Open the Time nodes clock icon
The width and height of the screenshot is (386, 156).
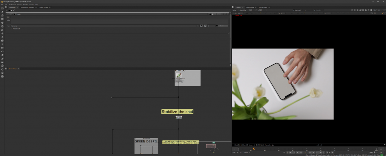coord(2,15)
